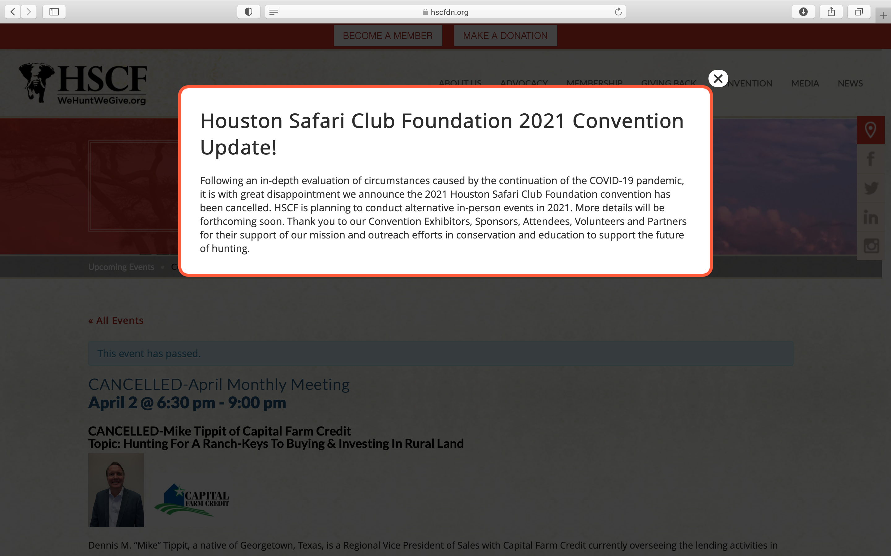Screen dimensions: 891x556
Task: Open the HSCF LinkedIn icon
Action: [871, 217]
